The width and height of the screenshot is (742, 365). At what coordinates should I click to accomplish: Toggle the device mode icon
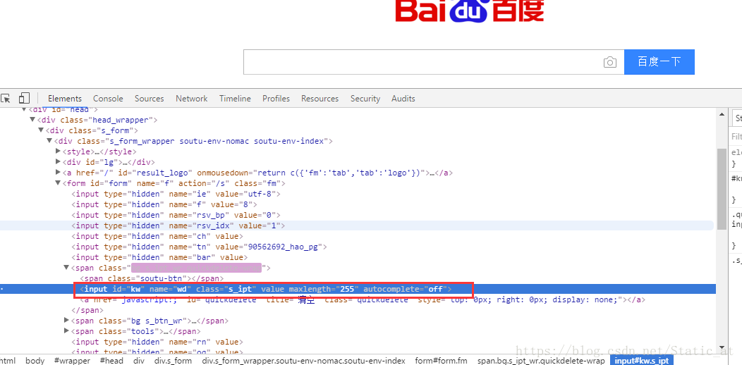pos(24,99)
